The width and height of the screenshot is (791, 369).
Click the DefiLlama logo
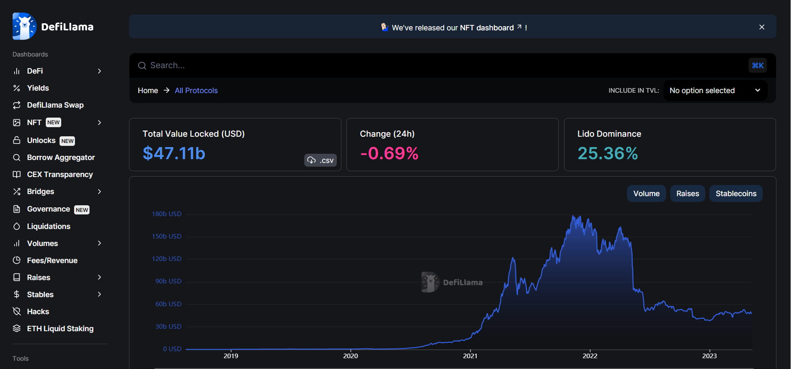click(x=53, y=26)
